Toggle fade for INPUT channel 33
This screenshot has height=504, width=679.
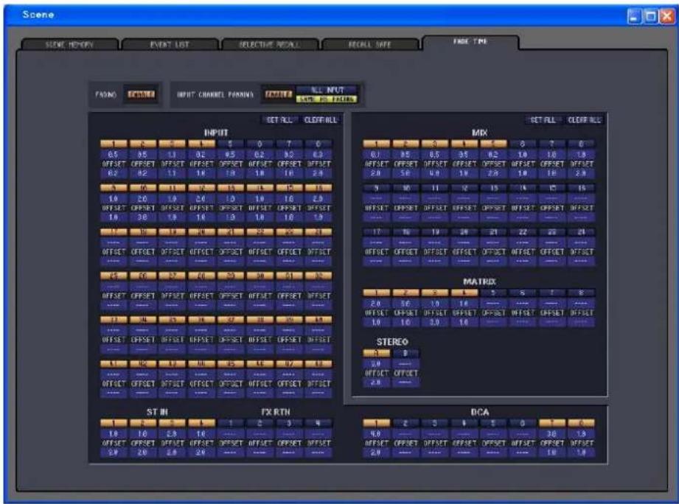click(x=114, y=320)
